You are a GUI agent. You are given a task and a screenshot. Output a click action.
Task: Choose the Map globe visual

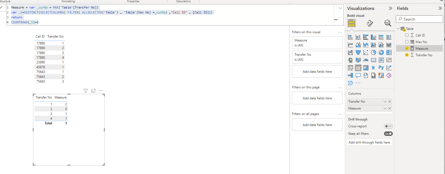coord(351,60)
